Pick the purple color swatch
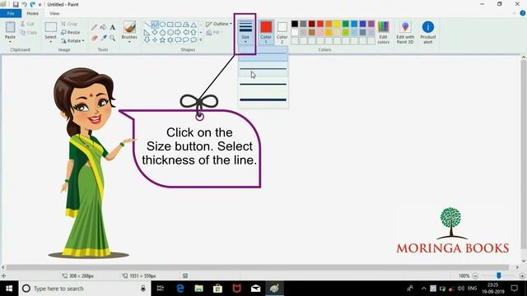Screen dimensions: 527x296 (x=371, y=24)
